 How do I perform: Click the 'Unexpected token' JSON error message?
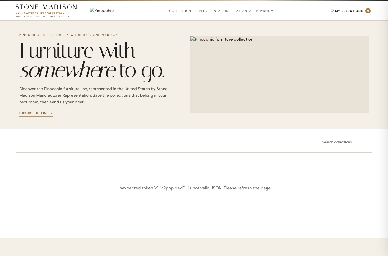[194, 188]
